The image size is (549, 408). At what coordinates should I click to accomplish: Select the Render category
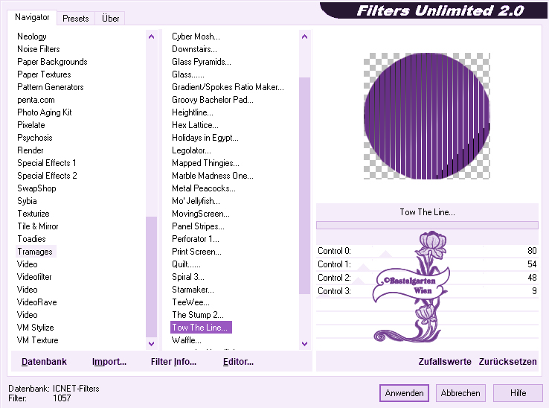click(30, 150)
